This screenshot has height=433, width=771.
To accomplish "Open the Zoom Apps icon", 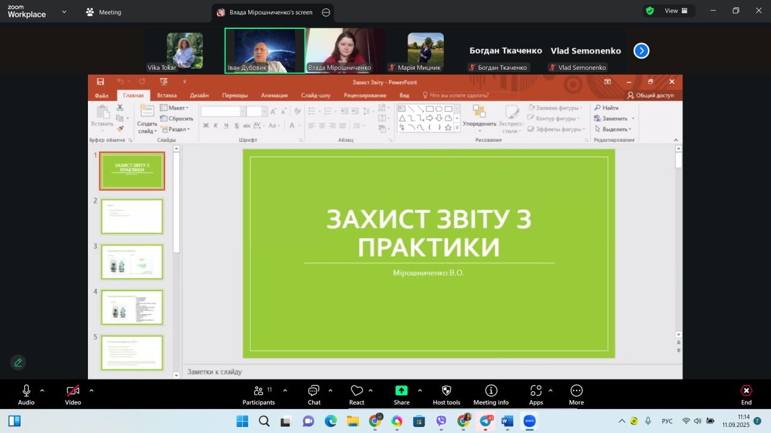I will (535, 392).
